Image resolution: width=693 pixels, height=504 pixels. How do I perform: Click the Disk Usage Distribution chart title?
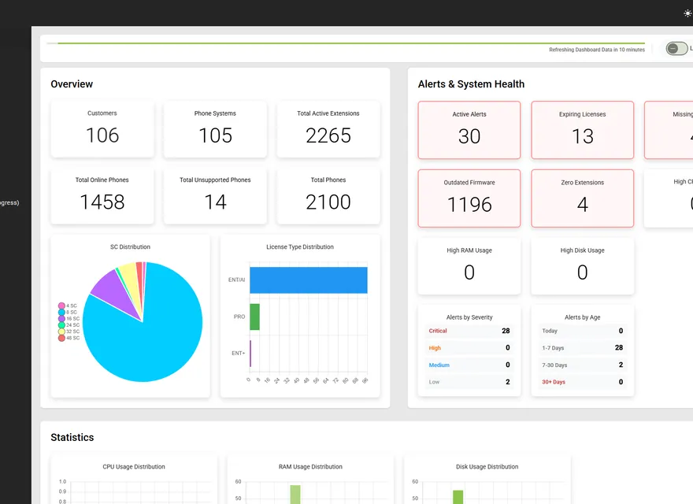point(487,466)
